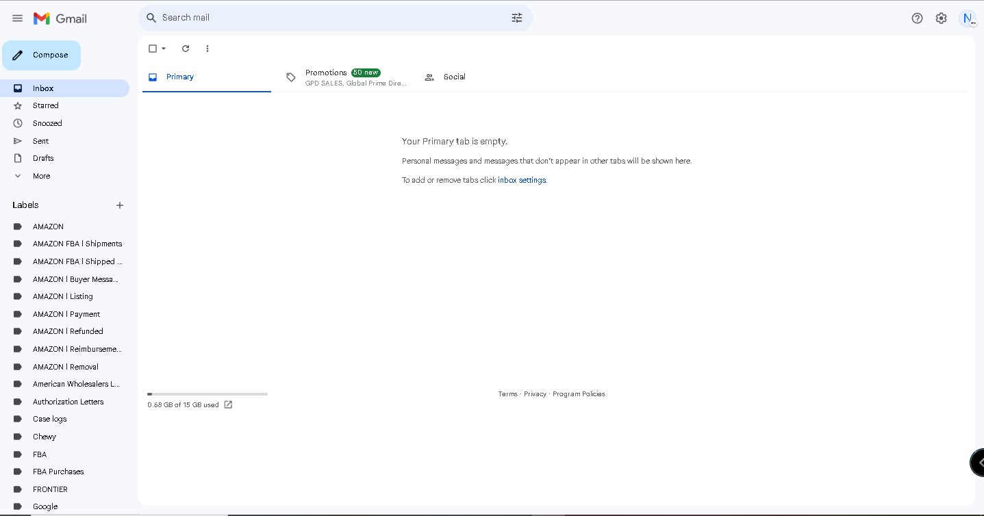Show search options filter icon
Image resolution: width=984 pixels, height=516 pixels.
[x=517, y=18]
